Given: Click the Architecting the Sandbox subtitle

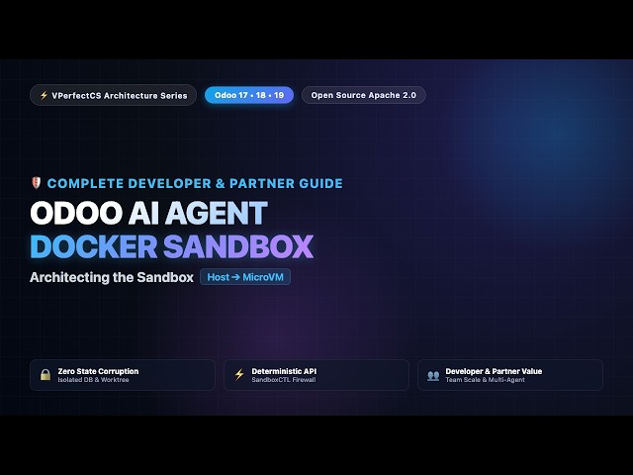Looking at the screenshot, I should pyautogui.click(x=112, y=277).
